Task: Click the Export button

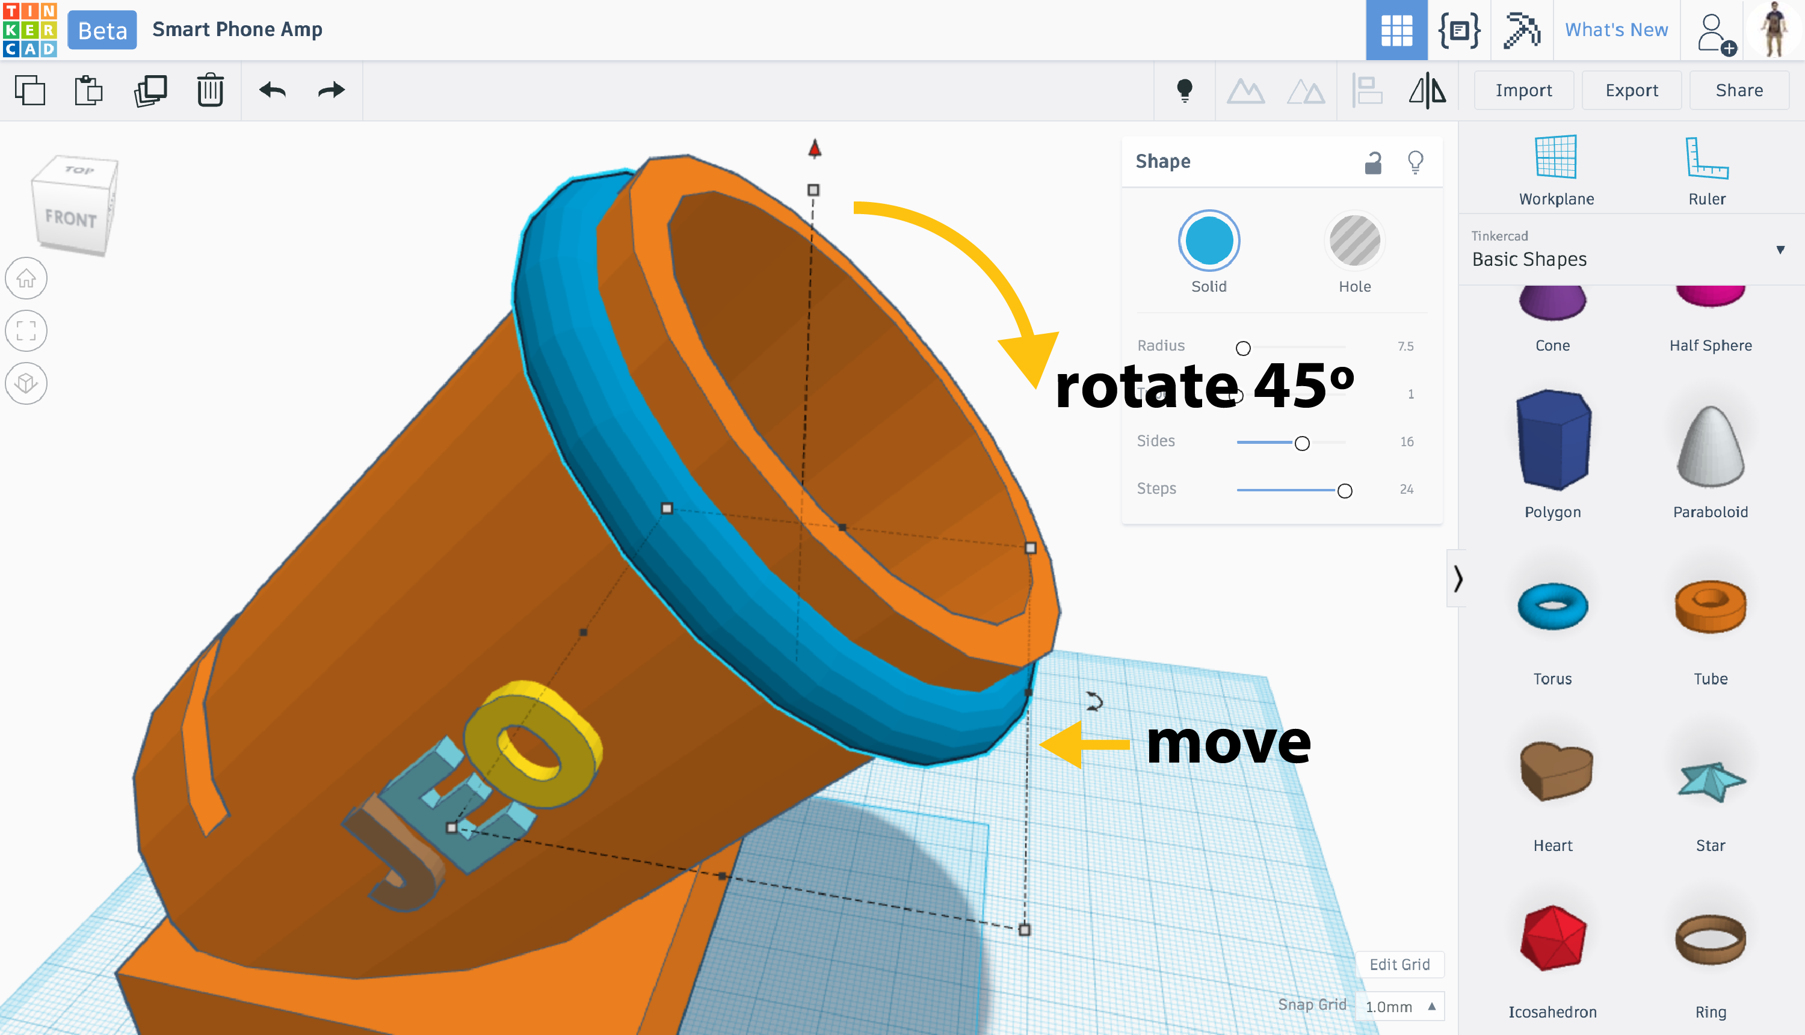Action: [x=1631, y=90]
